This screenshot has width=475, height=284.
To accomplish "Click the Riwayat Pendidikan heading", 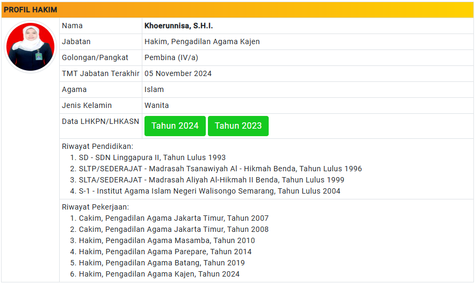I will [97, 146].
